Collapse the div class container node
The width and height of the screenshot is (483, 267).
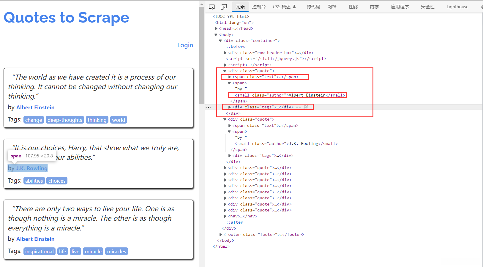pyautogui.click(x=220, y=41)
